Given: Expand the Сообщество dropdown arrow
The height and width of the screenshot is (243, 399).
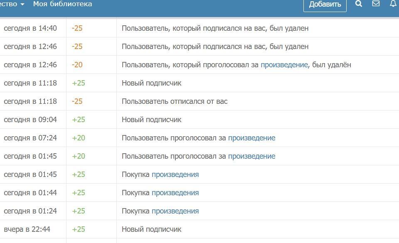Looking at the screenshot, I should click(22, 4).
